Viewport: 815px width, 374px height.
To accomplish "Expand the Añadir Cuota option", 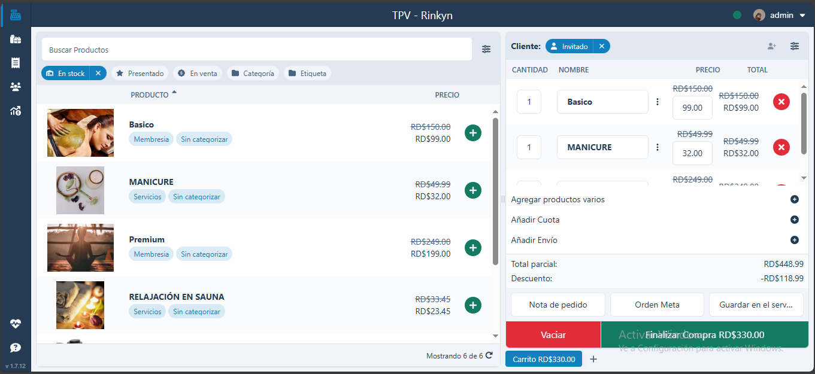I will (x=795, y=220).
